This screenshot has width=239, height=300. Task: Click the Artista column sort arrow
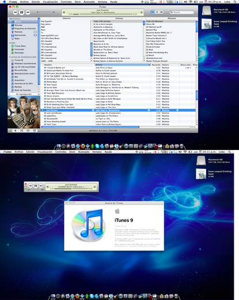coord(149,65)
